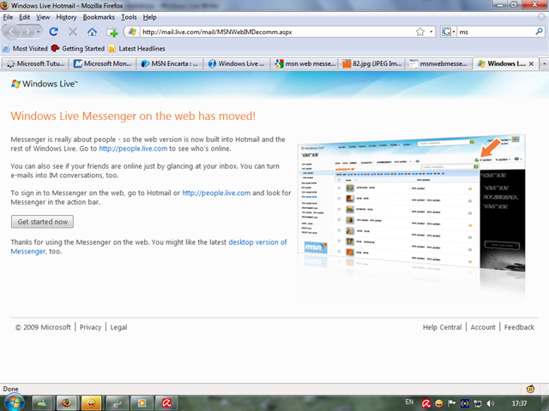Image resolution: width=549 pixels, height=411 pixels.
Task: Click the Windows Start orb
Action: pos(15,402)
